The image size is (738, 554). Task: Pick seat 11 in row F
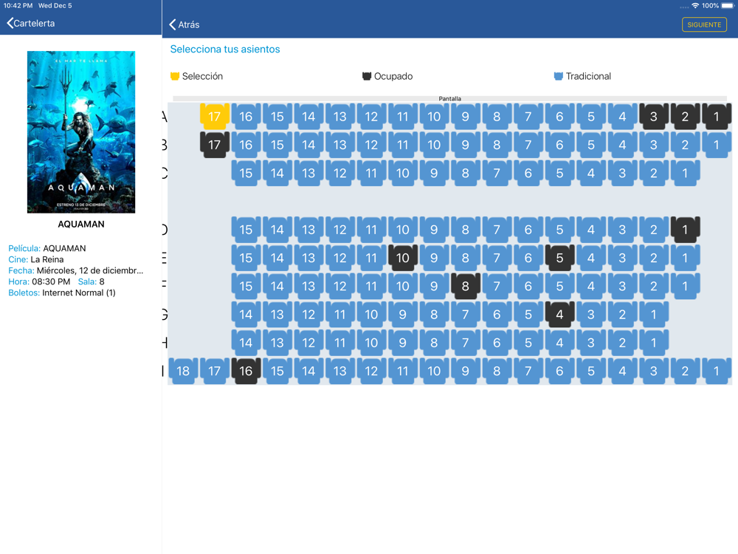tap(371, 286)
